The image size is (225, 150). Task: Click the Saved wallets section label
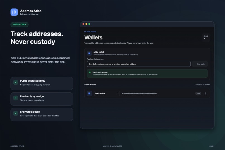pyautogui.click(x=90, y=85)
